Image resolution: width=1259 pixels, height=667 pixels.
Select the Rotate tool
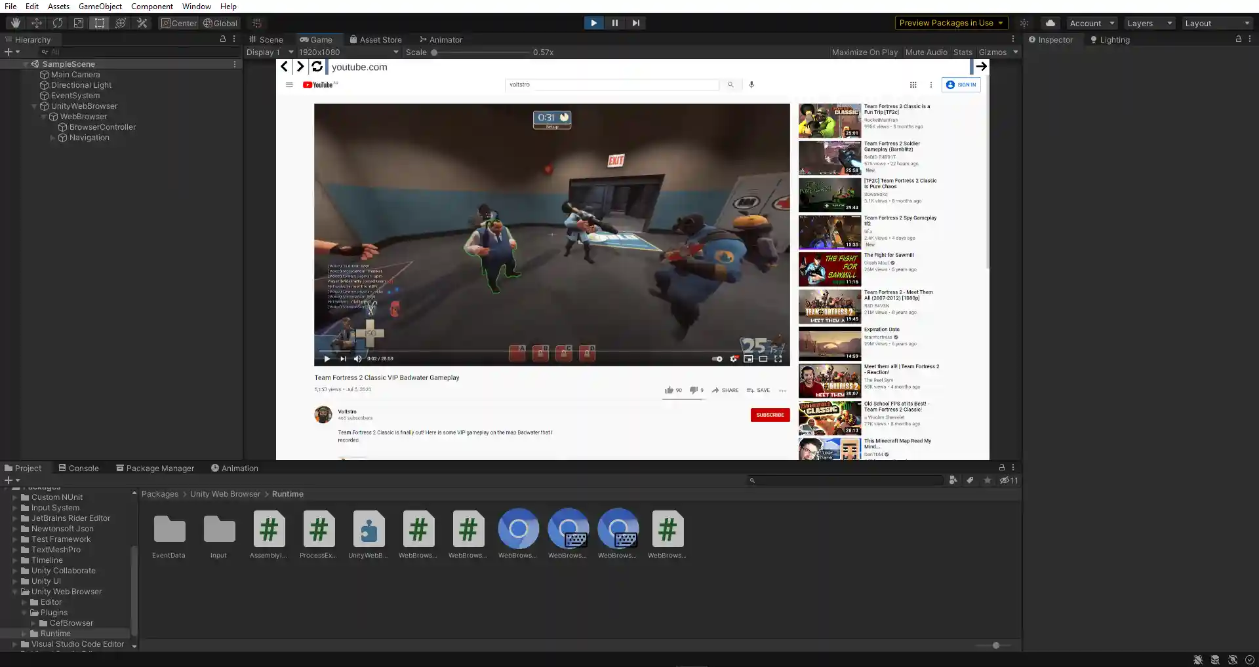point(58,23)
